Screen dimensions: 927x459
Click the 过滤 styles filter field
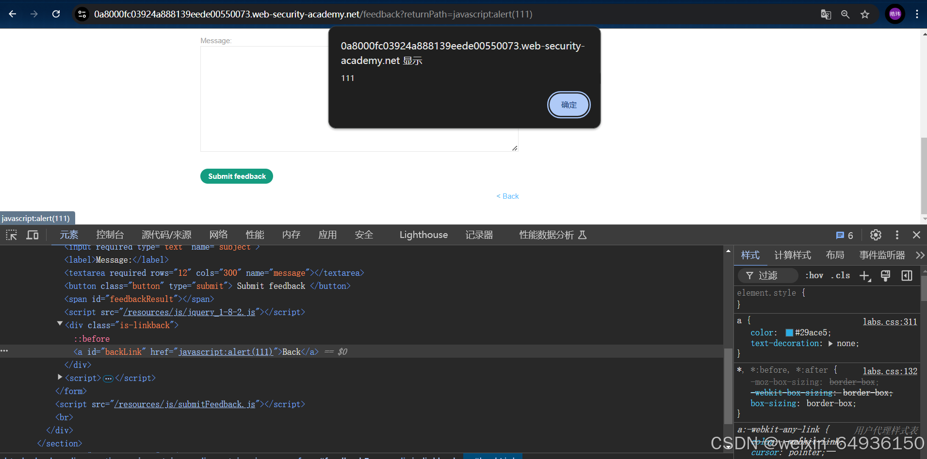[768, 276]
